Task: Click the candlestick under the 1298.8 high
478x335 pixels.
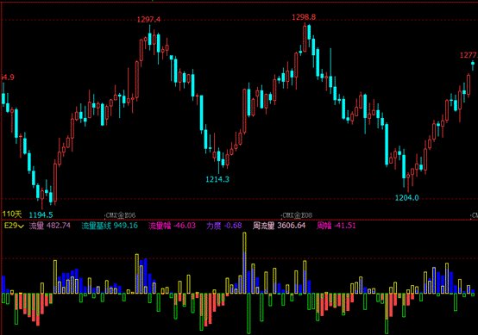Action: (x=305, y=38)
